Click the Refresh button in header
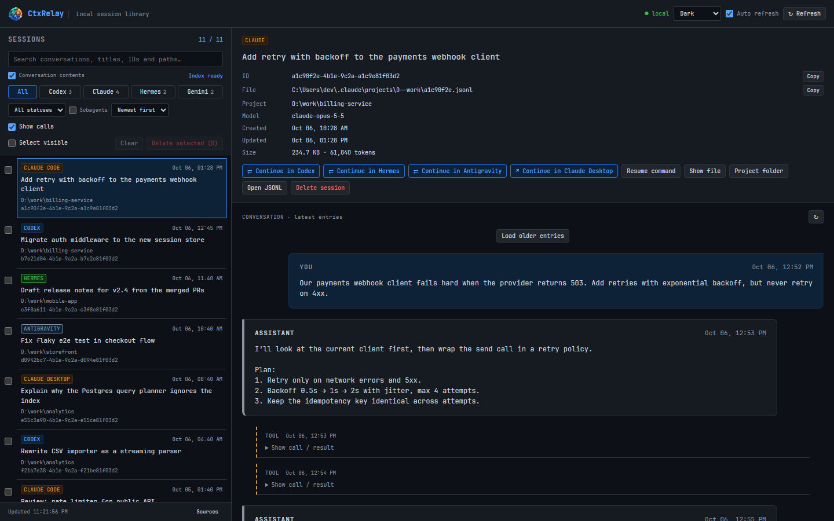The image size is (834, 521). (x=804, y=13)
